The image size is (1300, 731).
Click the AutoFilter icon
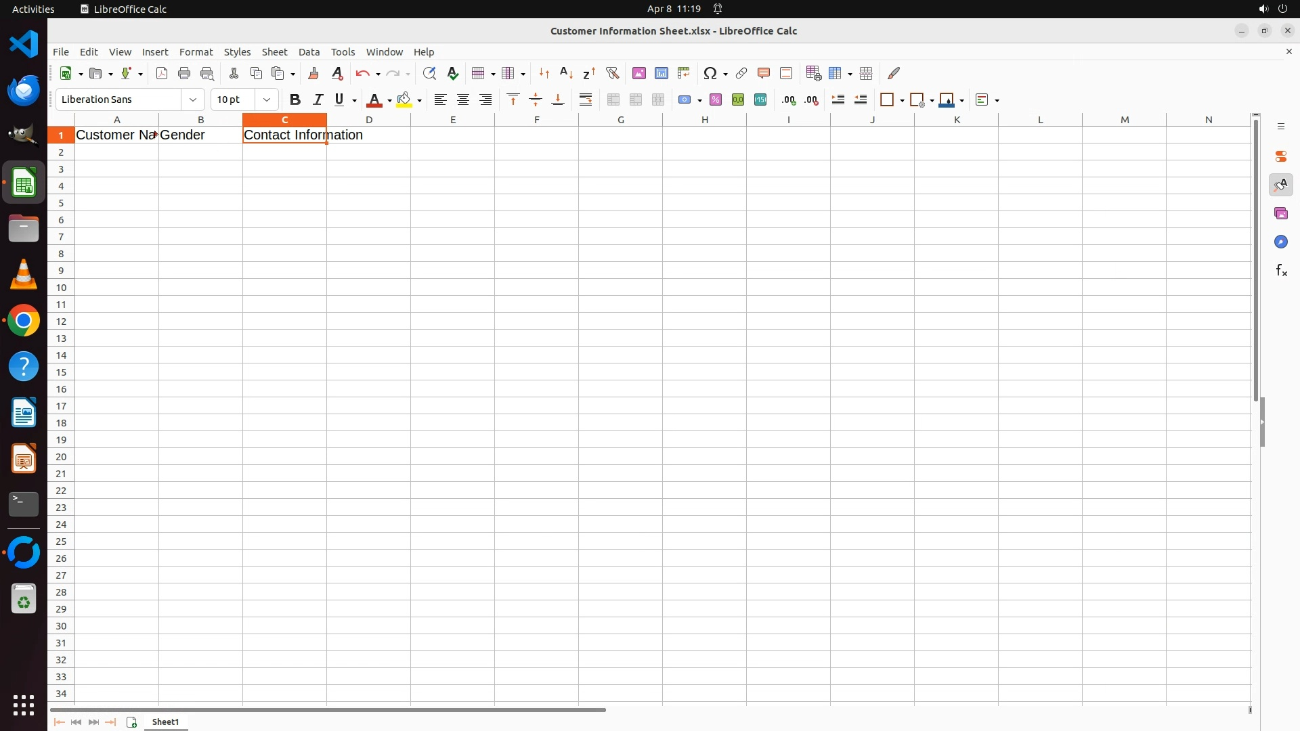click(x=612, y=73)
